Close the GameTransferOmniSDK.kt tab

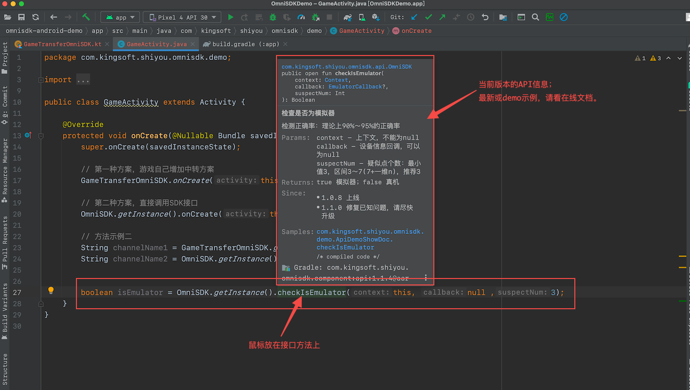pyautogui.click(x=107, y=44)
